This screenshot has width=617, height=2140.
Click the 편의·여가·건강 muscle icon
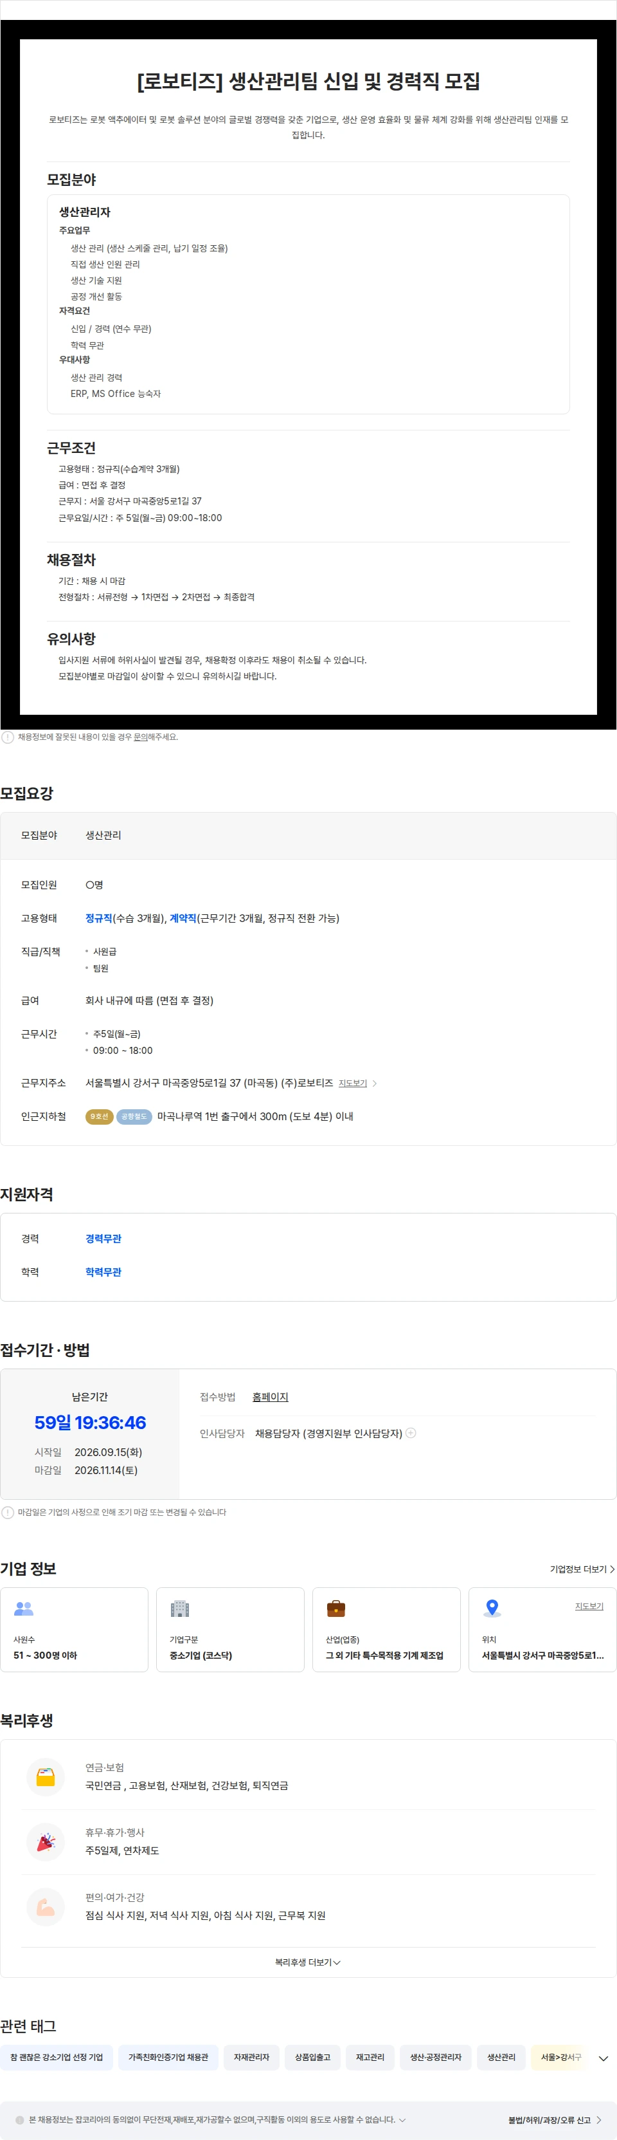tap(46, 1906)
